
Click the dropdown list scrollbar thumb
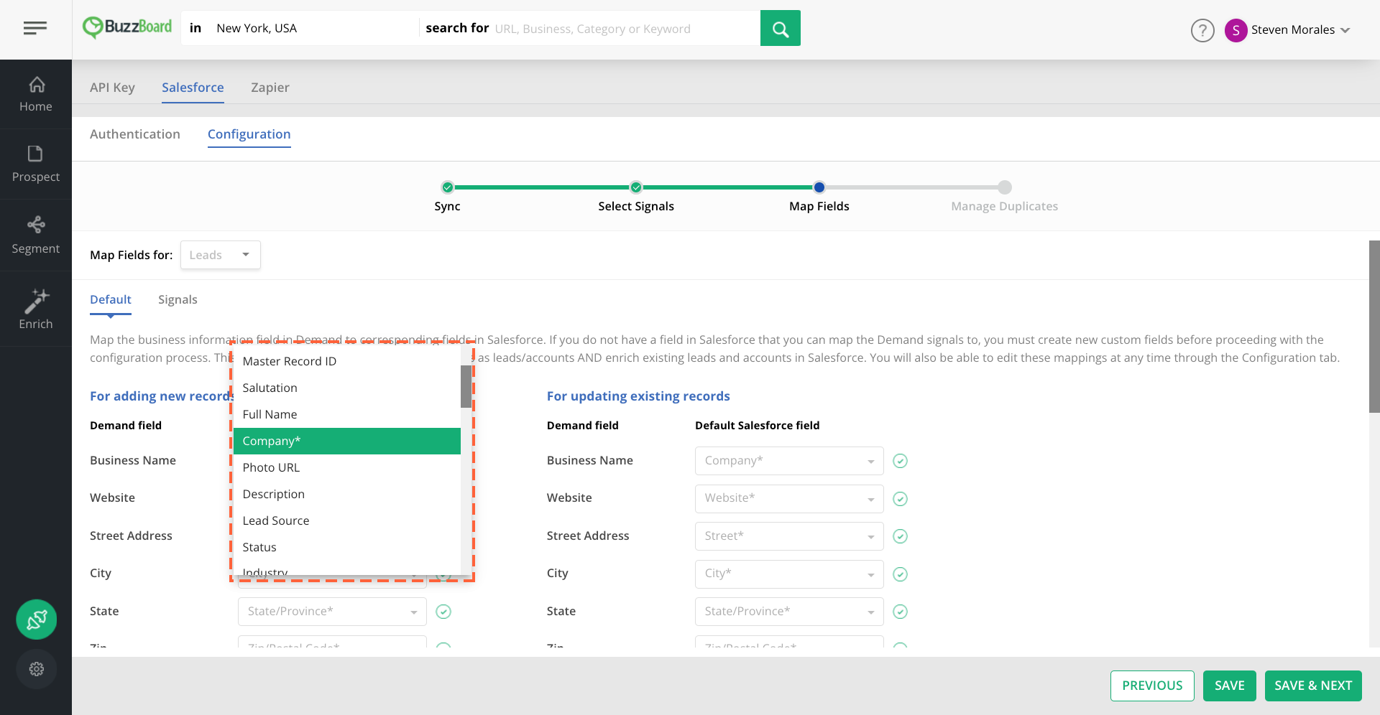point(466,386)
